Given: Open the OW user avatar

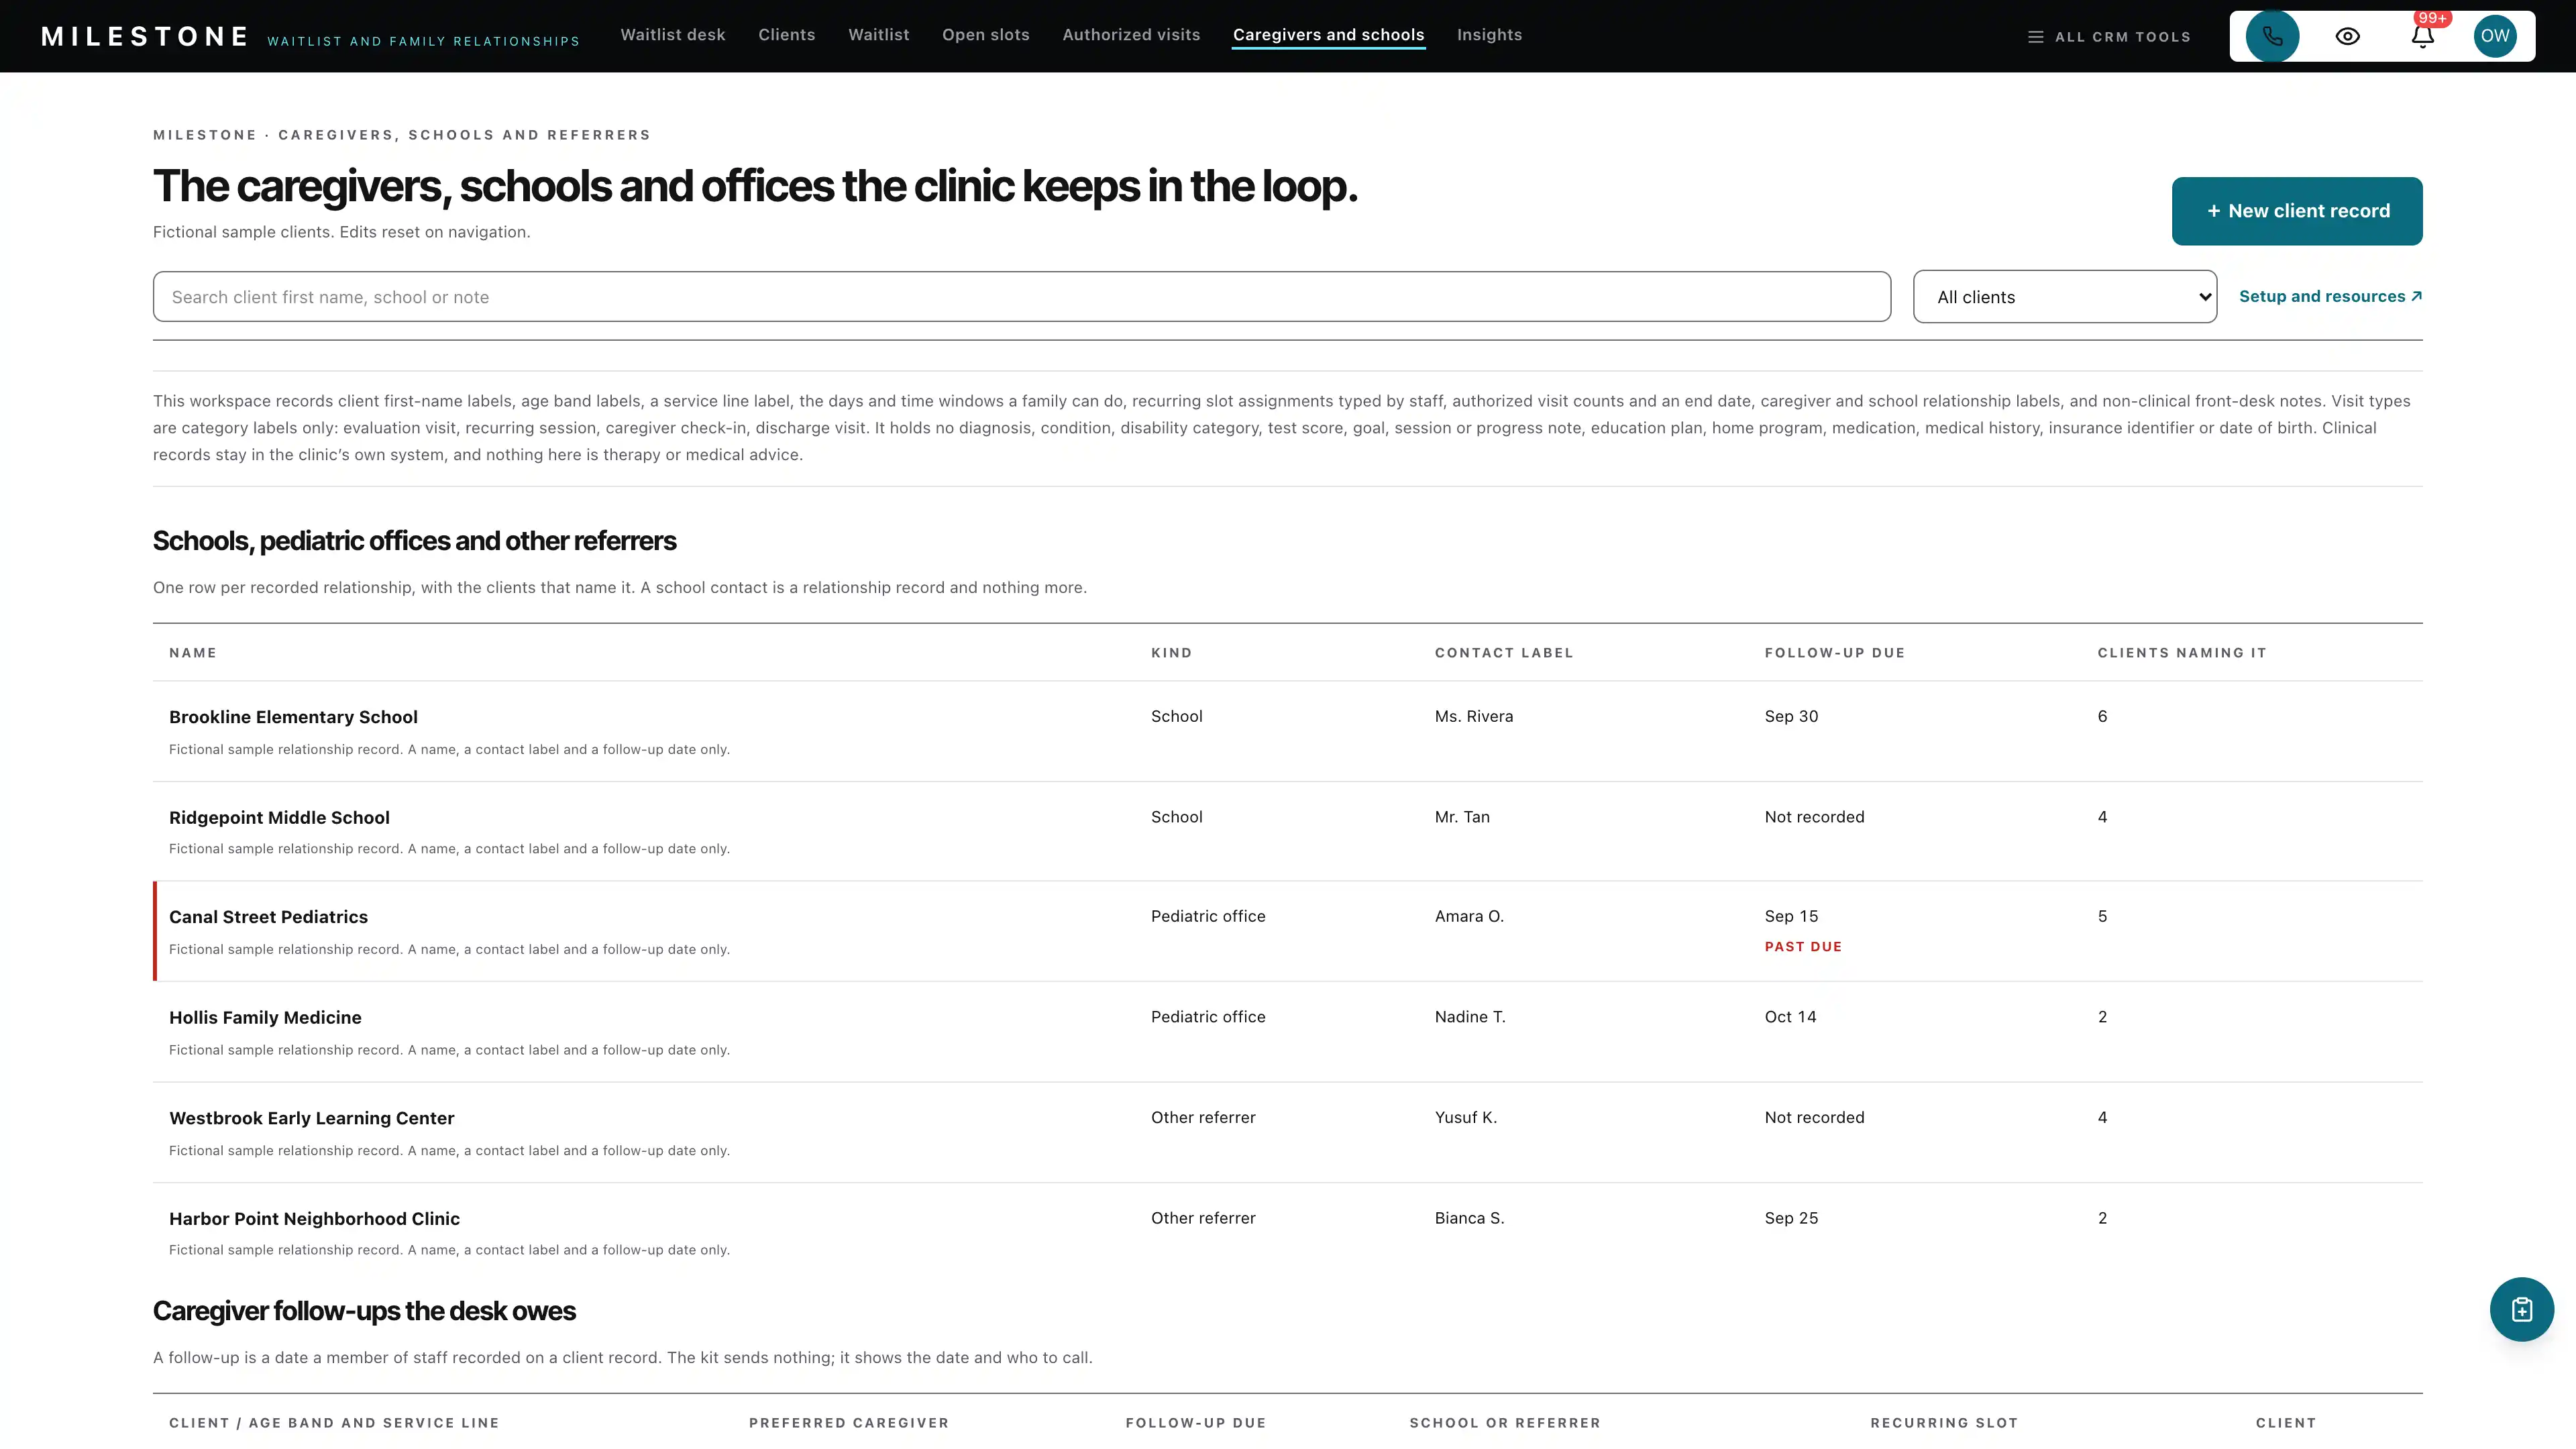Looking at the screenshot, I should [2495, 36].
